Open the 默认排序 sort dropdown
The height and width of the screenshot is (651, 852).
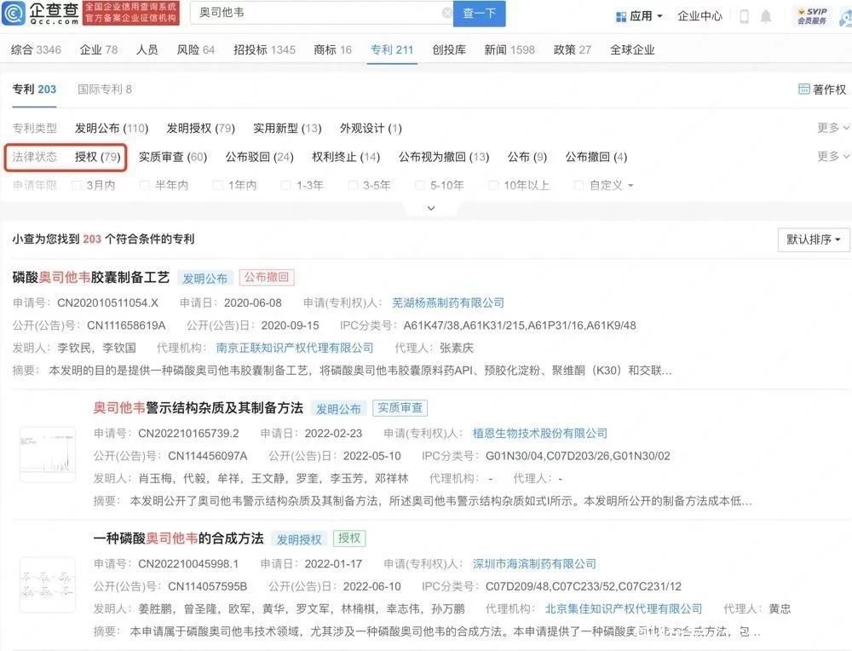[x=813, y=239]
